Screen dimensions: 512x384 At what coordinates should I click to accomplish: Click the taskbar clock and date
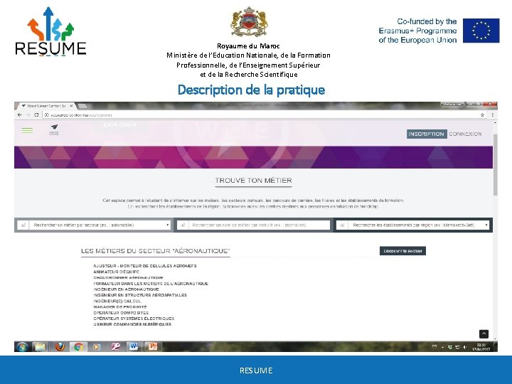click(481, 347)
